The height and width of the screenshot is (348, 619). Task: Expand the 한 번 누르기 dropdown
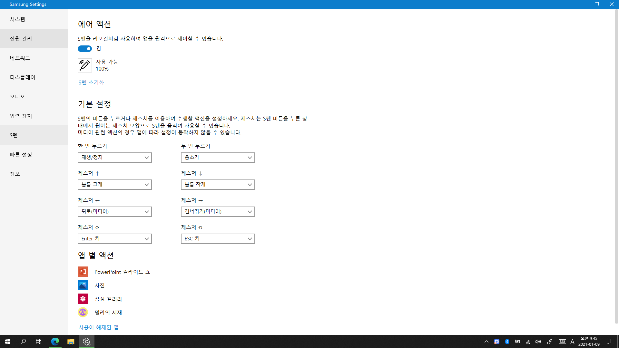pyautogui.click(x=114, y=158)
